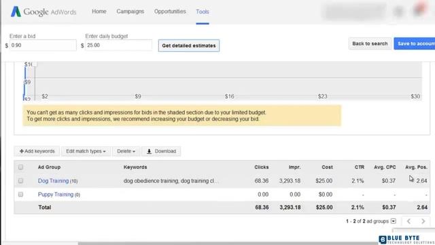The width and height of the screenshot is (435, 245).
Task: Expand Edit match types dropdown
Action: [86, 151]
